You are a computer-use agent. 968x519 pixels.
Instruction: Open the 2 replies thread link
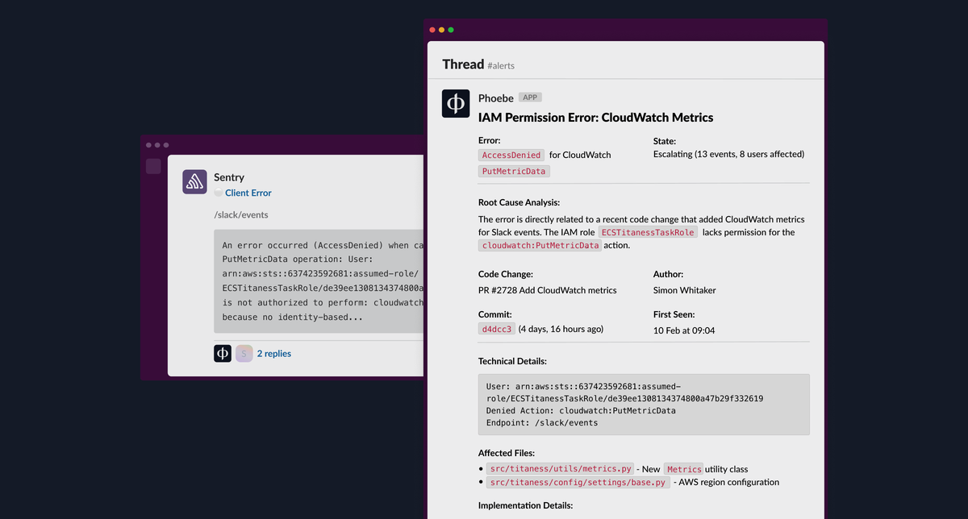[274, 354]
